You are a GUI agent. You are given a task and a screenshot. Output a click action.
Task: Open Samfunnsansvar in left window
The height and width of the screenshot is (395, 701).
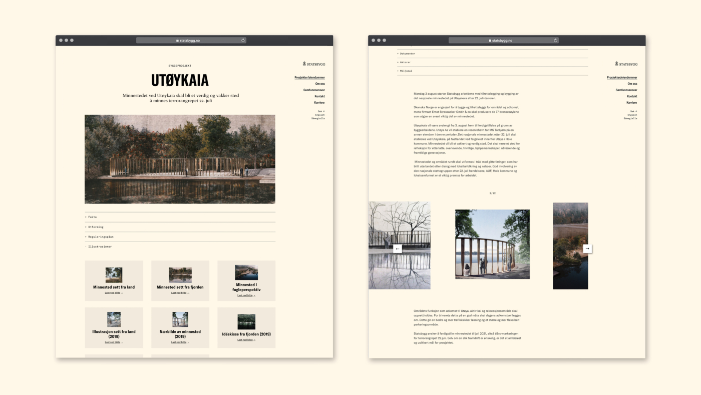pyautogui.click(x=314, y=90)
